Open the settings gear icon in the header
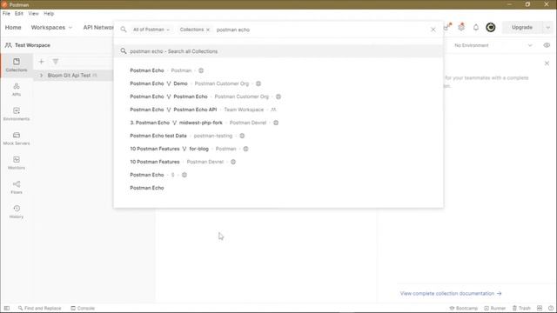Screen dimensions: 557x313 click(461, 27)
